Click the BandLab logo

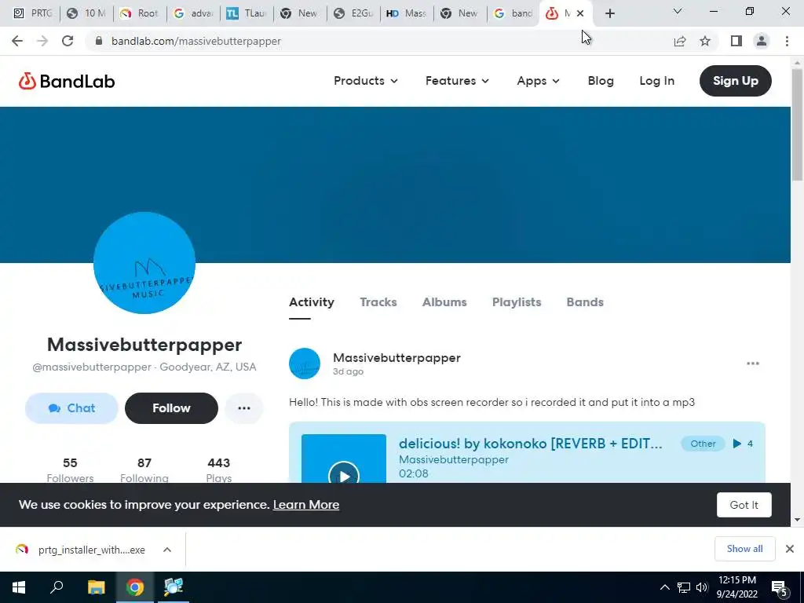click(x=67, y=81)
